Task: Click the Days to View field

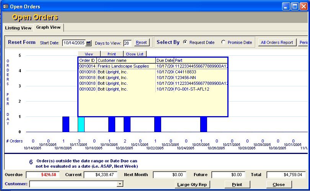Action: point(127,43)
